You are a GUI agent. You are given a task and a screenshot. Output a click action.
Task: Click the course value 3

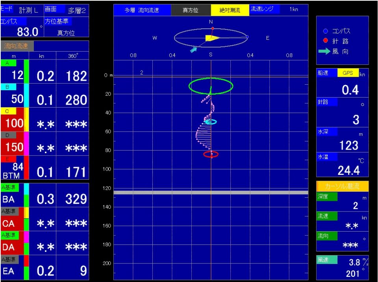click(x=356, y=120)
